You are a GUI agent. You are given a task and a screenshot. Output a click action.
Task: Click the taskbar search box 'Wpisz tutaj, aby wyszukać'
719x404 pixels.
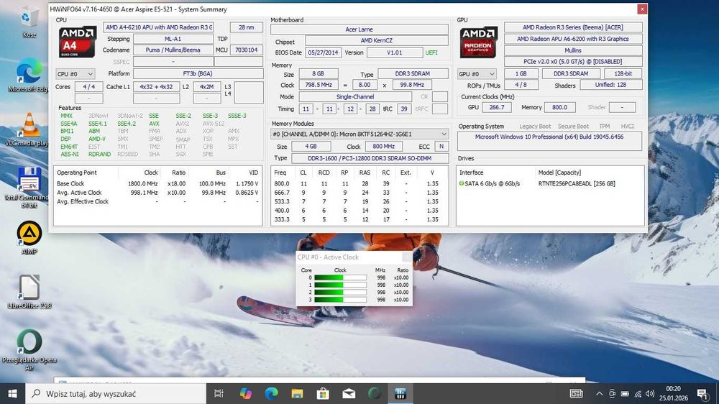click(116, 393)
